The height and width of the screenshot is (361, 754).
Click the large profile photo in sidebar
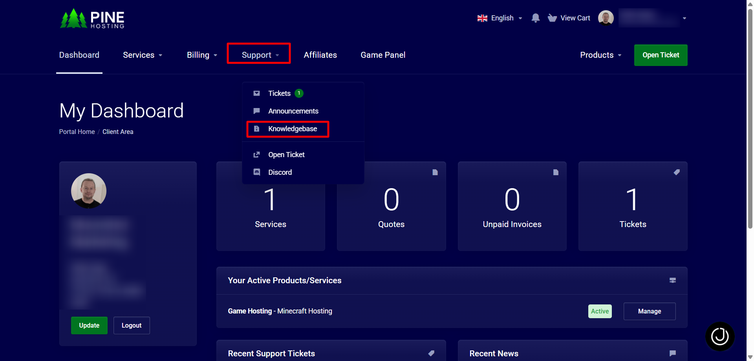coord(89,191)
